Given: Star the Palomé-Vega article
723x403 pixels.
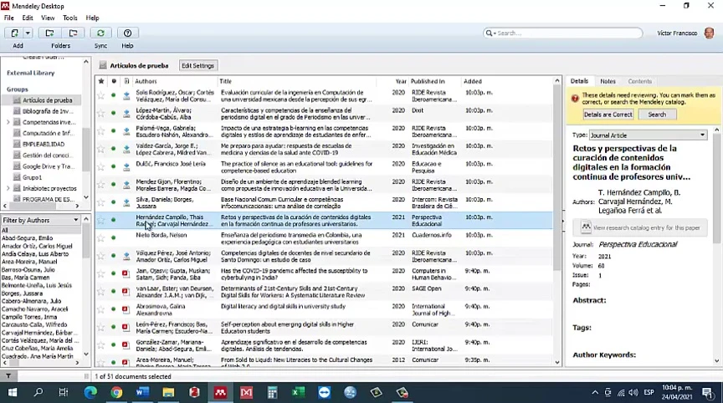Looking at the screenshot, I should click(x=101, y=131).
